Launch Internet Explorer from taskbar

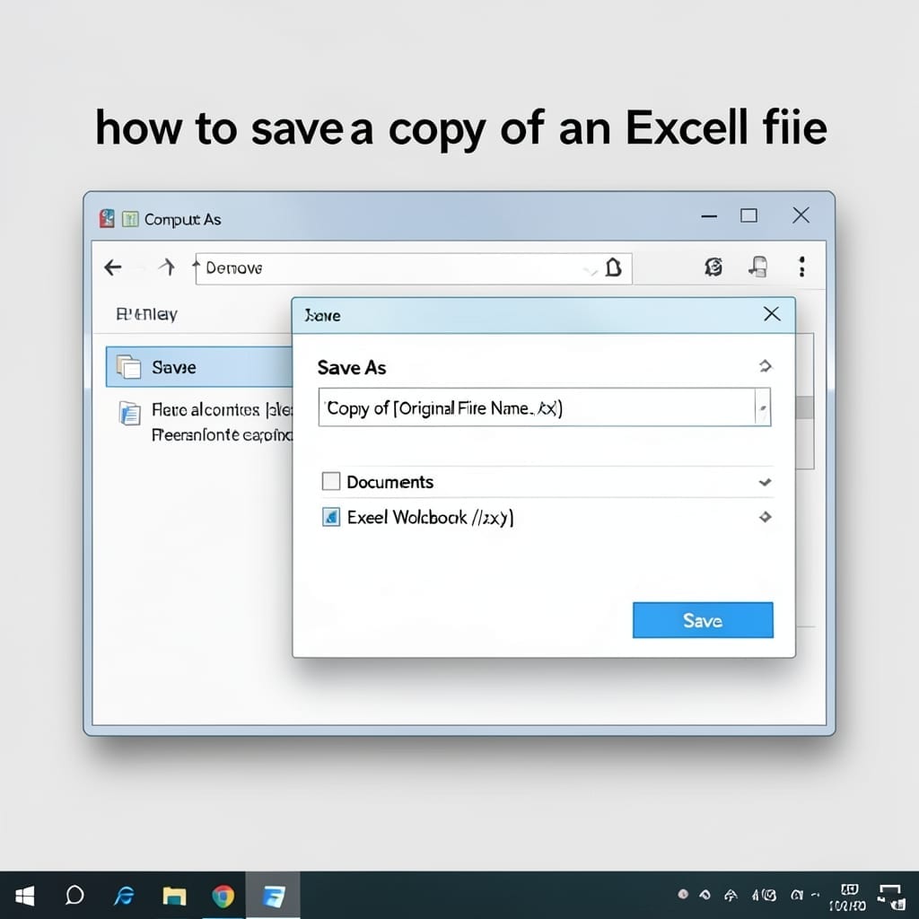(x=124, y=896)
